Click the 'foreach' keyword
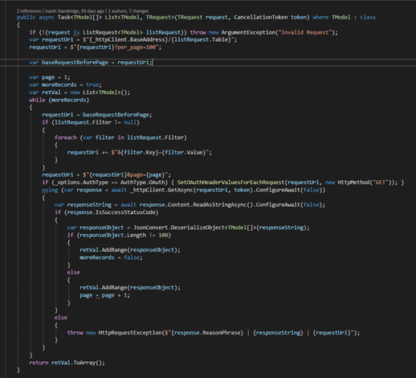 point(66,138)
